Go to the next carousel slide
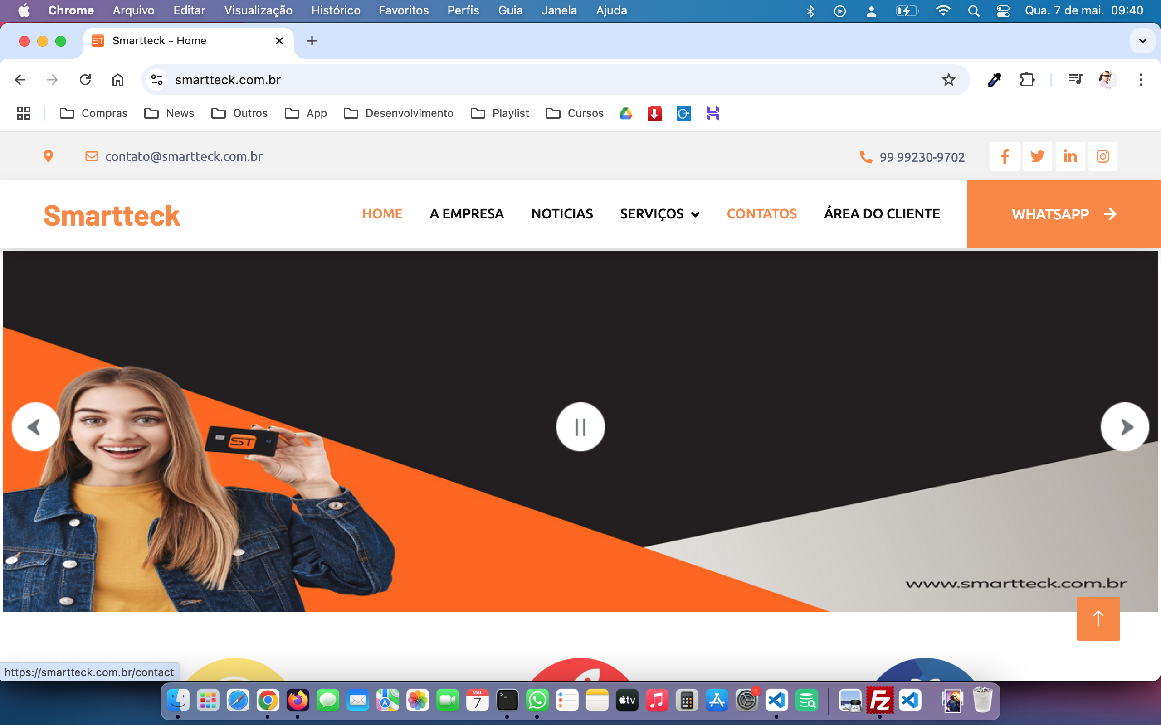 pyautogui.click(x=1125, y=427)
